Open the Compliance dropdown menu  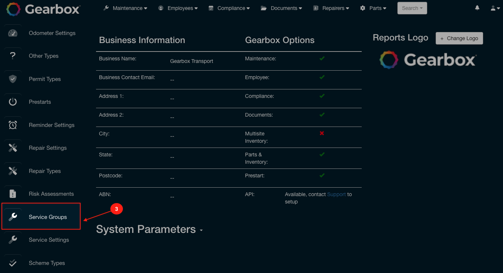(x=229, y=8)
